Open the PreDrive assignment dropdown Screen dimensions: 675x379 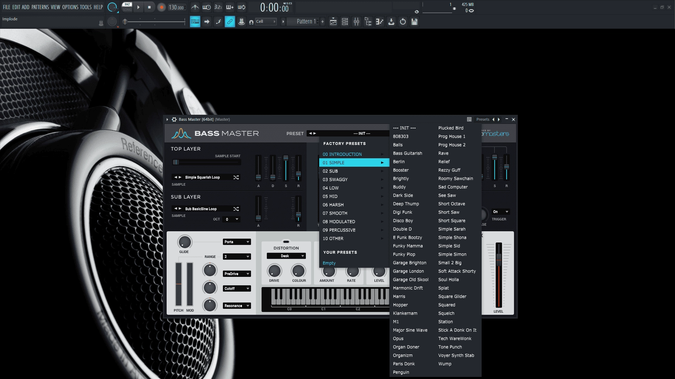coord(237,274)
